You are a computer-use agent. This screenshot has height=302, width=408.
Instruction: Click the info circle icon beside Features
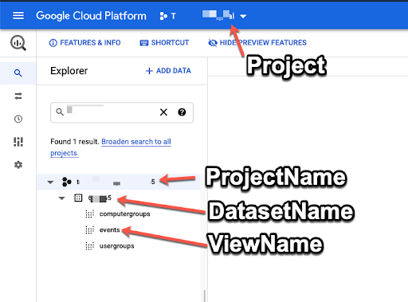pos(53,43)
